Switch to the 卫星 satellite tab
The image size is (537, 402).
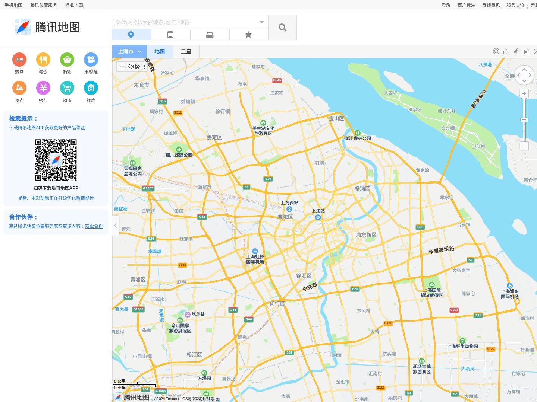(186, 51)
